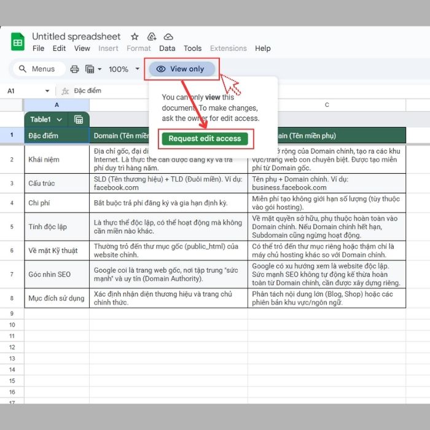Open the Help menu

[x=263, y=49]
